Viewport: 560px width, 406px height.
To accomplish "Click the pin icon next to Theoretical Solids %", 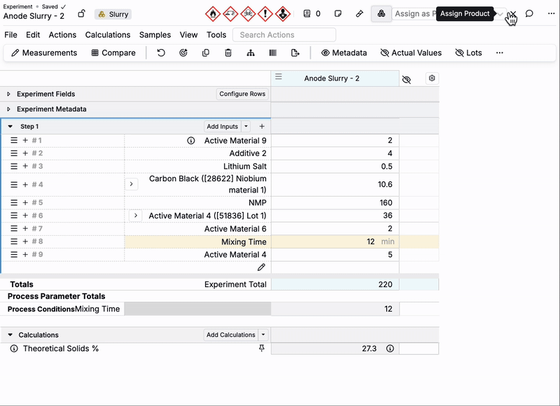I will (262, 348).
